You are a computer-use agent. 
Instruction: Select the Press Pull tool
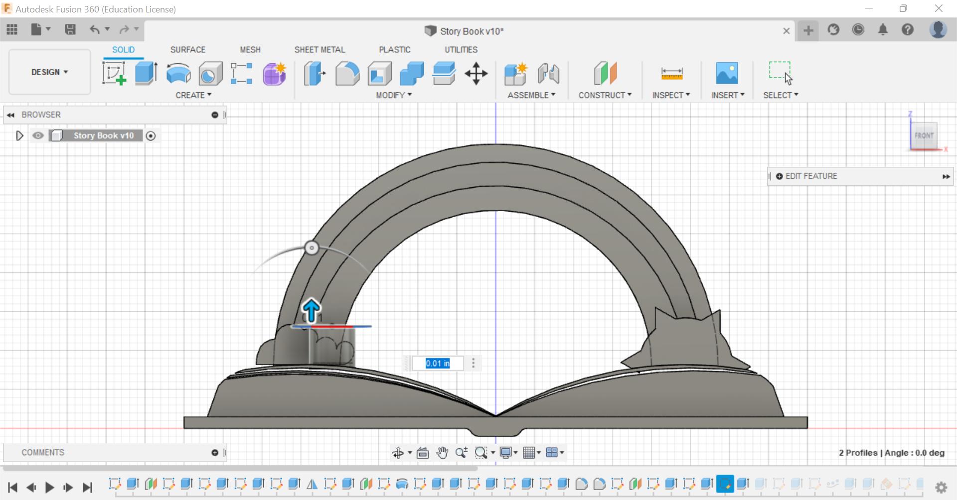[315, 74]
